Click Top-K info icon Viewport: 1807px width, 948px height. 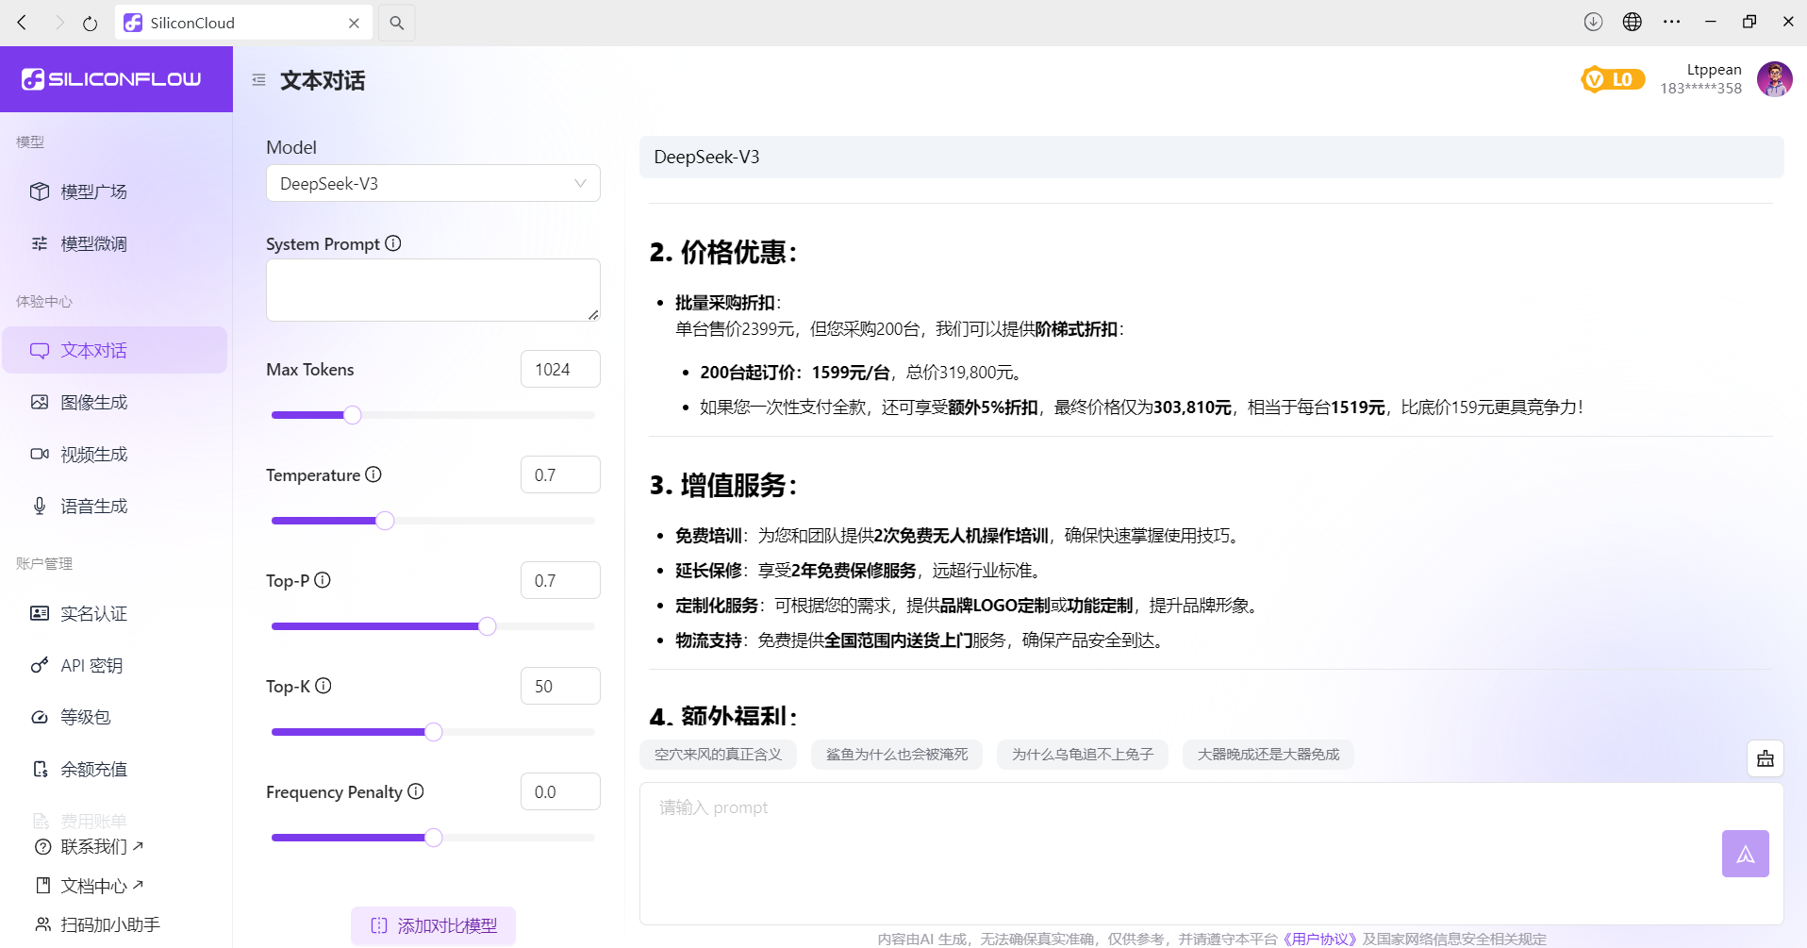323,686
